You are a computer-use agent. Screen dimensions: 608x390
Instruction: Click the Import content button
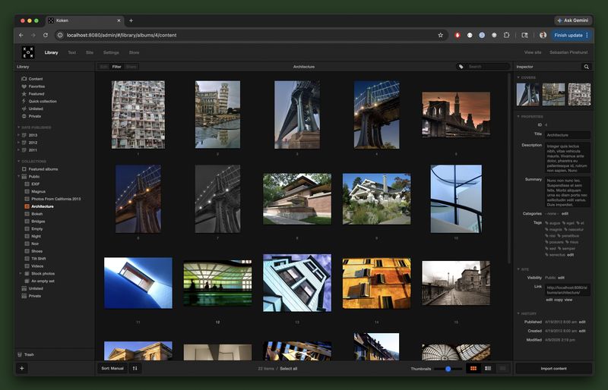pyautogui.click(x=553, y=368)
